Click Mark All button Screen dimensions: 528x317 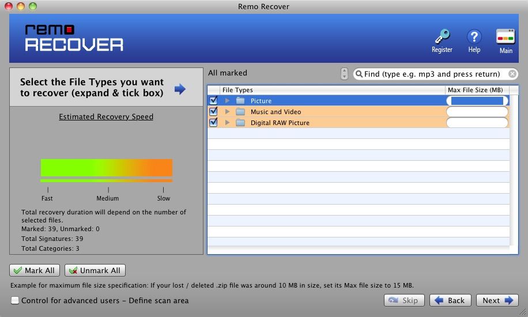[35, 270]
